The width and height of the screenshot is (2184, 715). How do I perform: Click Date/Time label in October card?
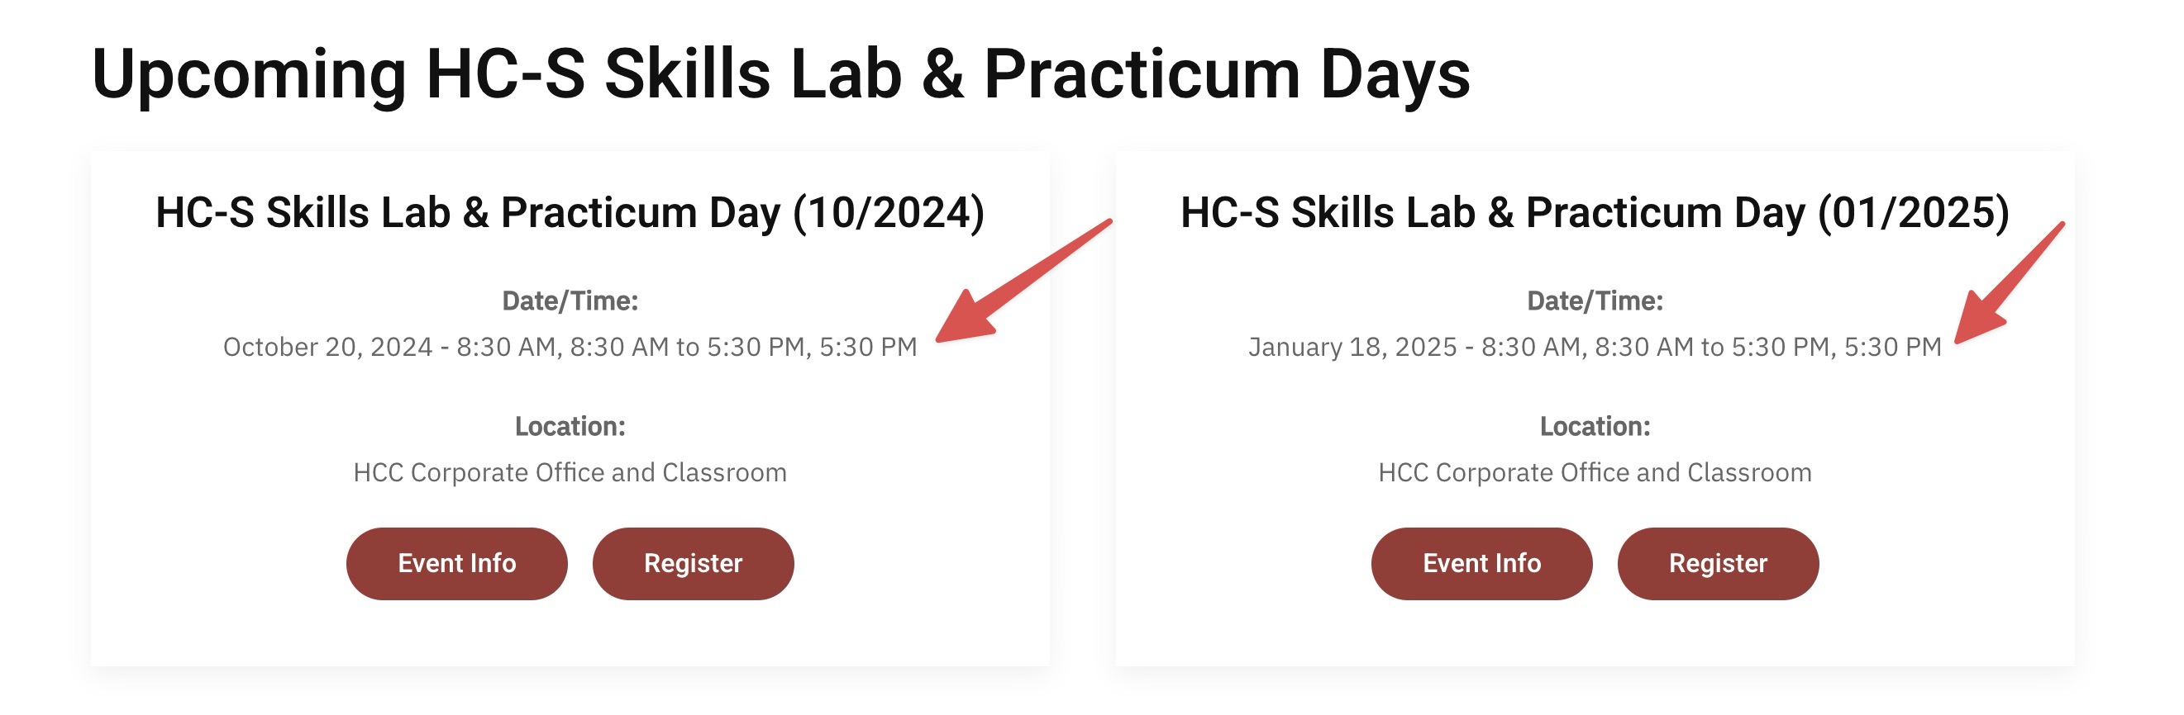coord(570,301)
